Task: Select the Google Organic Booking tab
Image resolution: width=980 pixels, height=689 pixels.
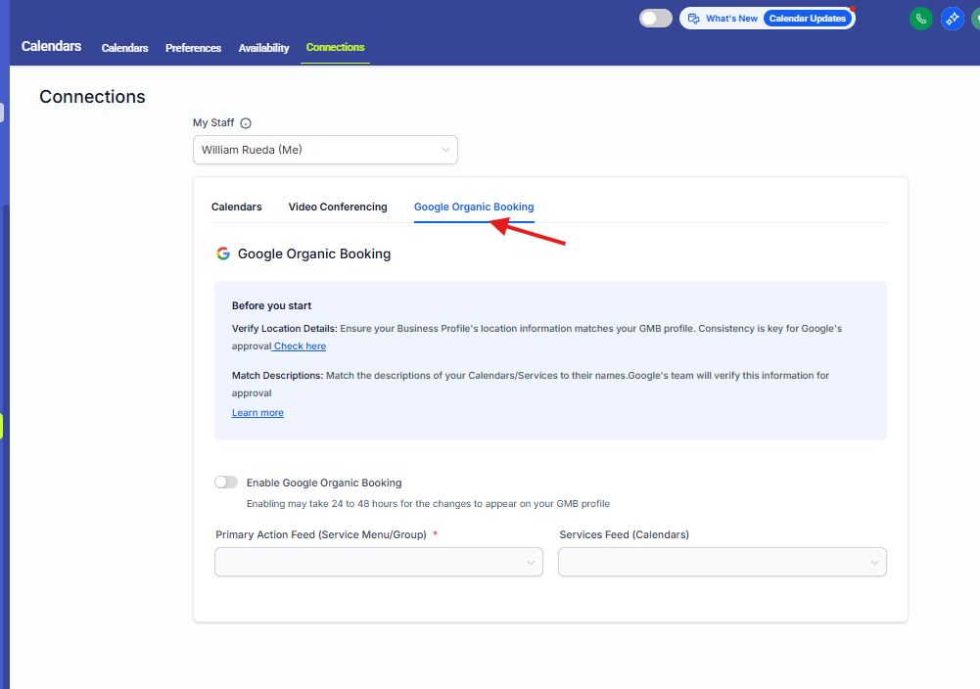Action: tap(474, 207)
